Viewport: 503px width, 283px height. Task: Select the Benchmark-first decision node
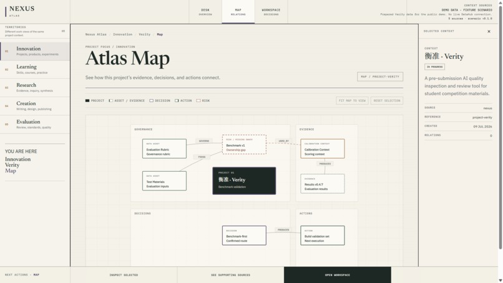[244, 236]
